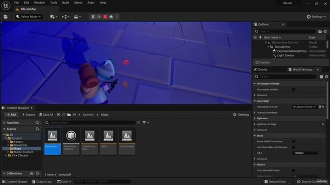Click the Import button
Viewport: 330px width, 185px height.
click(x=28, y=115)
